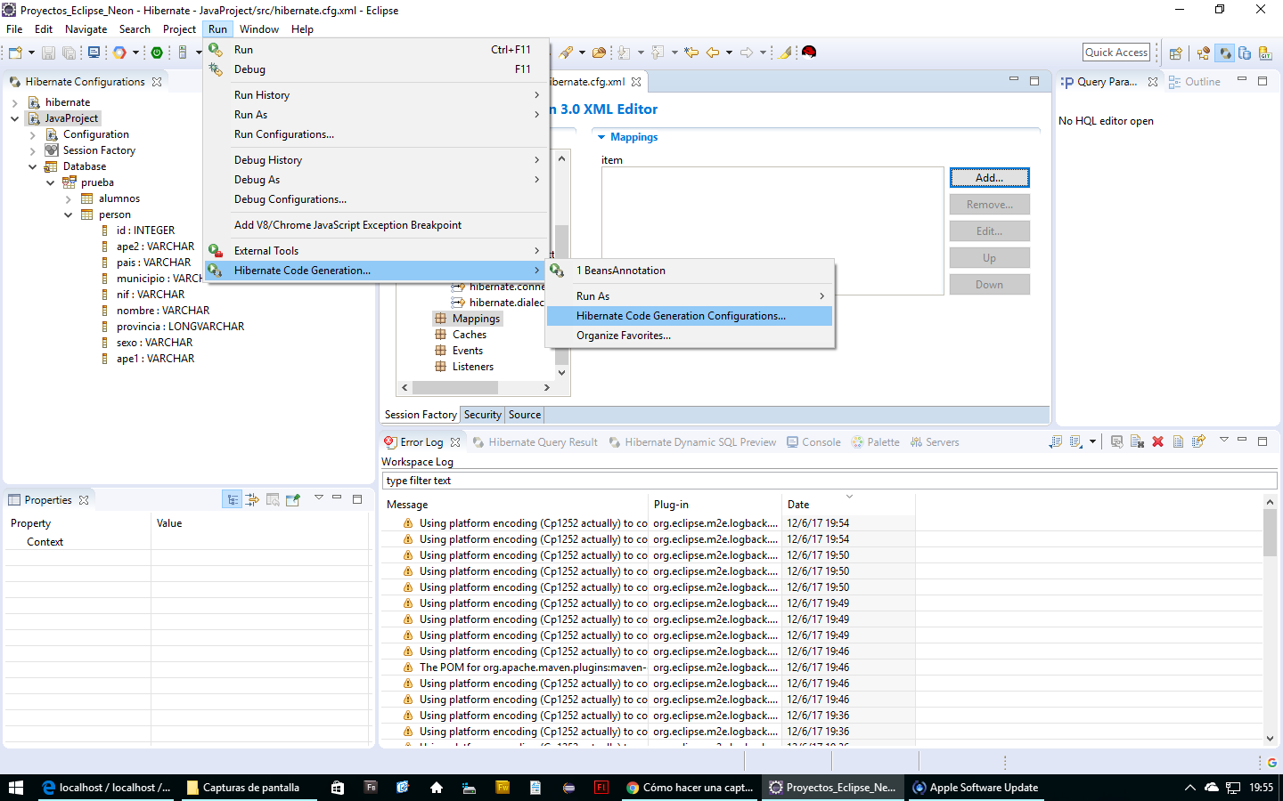
Task: Switch to the Security editor tab
Action: (482, 415)
